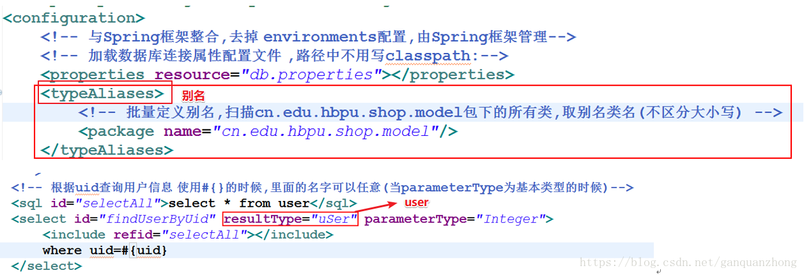The width and height of the screenshot is (804, 275).
Task: Click the where uid=#{uid} line
Action: tap(105, 250)
